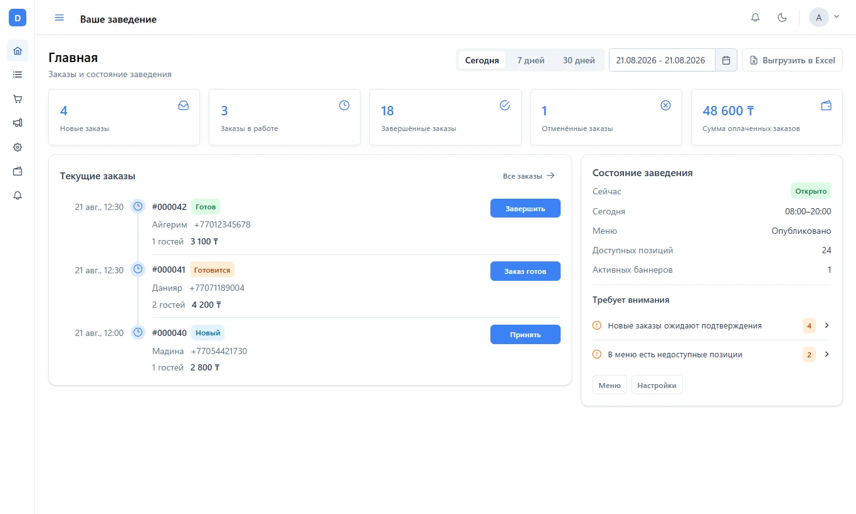Open the bell icon in the sidebar
This screenshot has height=514, width=856.
18,196
